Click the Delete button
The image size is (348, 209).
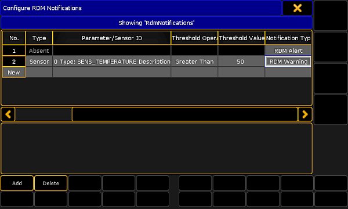tap(51, 183)
